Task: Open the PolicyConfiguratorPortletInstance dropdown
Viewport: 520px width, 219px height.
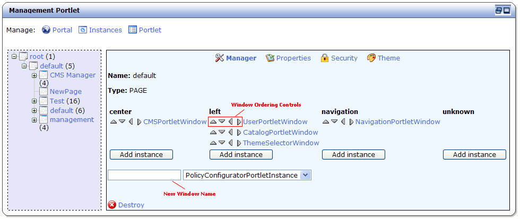Action: pyautogui.click(x=305, y=175)
